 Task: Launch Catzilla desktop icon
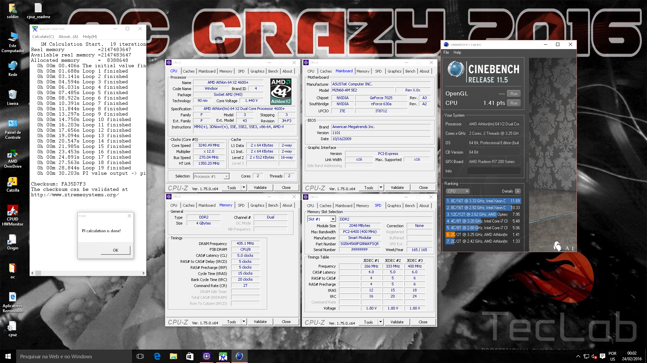tap(13, 184)
